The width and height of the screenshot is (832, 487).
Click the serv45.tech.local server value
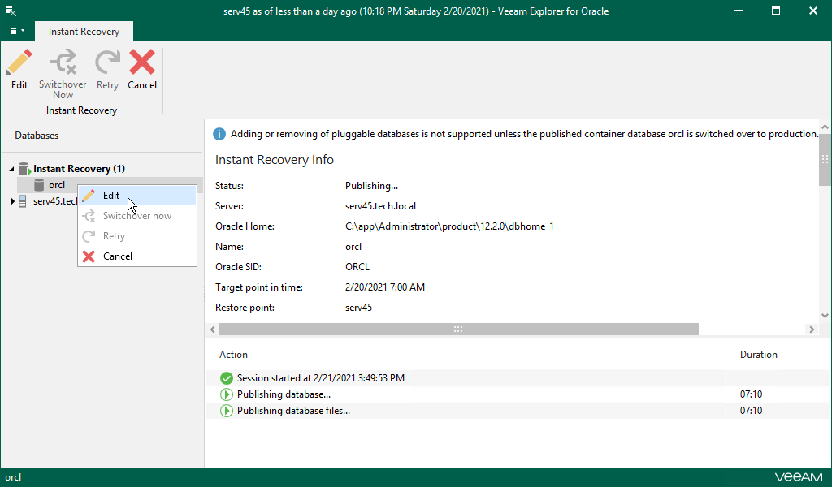(x=380, y=206)
